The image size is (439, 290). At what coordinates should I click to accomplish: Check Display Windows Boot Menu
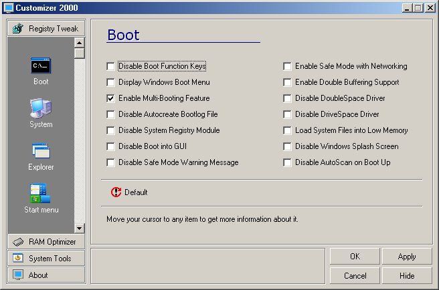click(110, 82)
